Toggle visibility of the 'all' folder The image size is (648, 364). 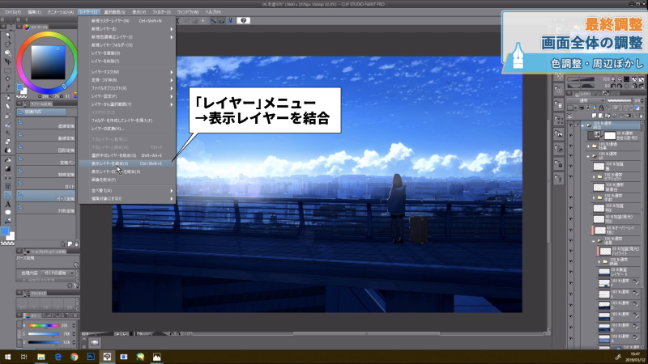click(x=571, y=156)
